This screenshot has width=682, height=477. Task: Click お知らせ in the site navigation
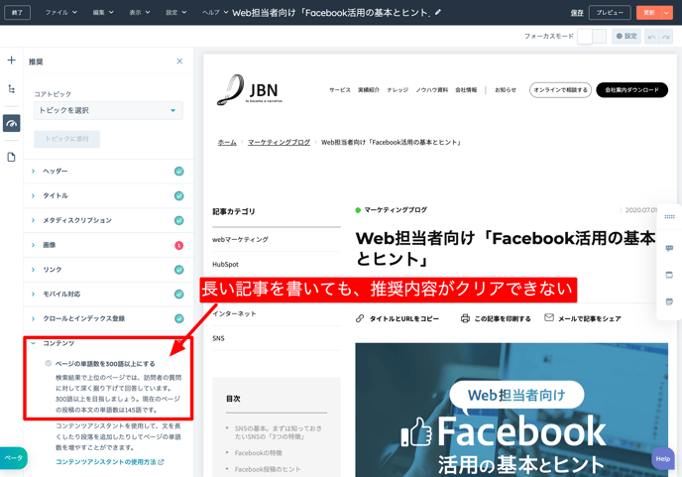(506, 90)
